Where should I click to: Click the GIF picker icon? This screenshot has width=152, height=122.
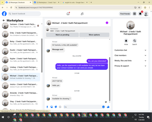pyautogui.click(x=60, y=107)
